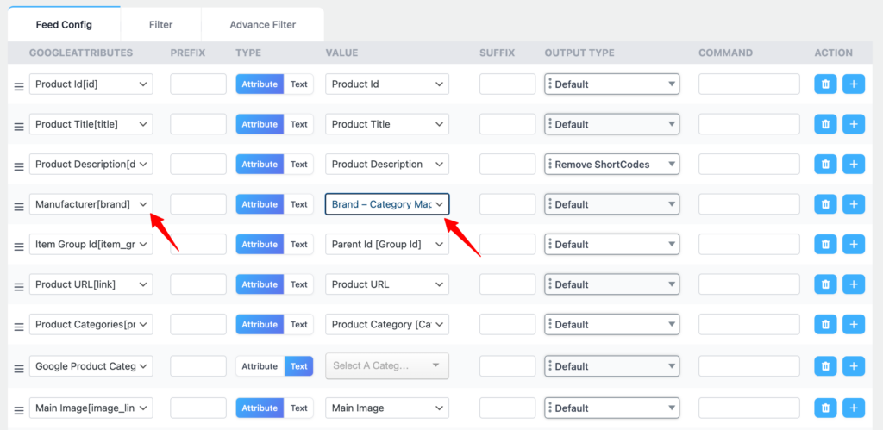
Task: Click plus icon on Product URL row
Action: [853, 284]
